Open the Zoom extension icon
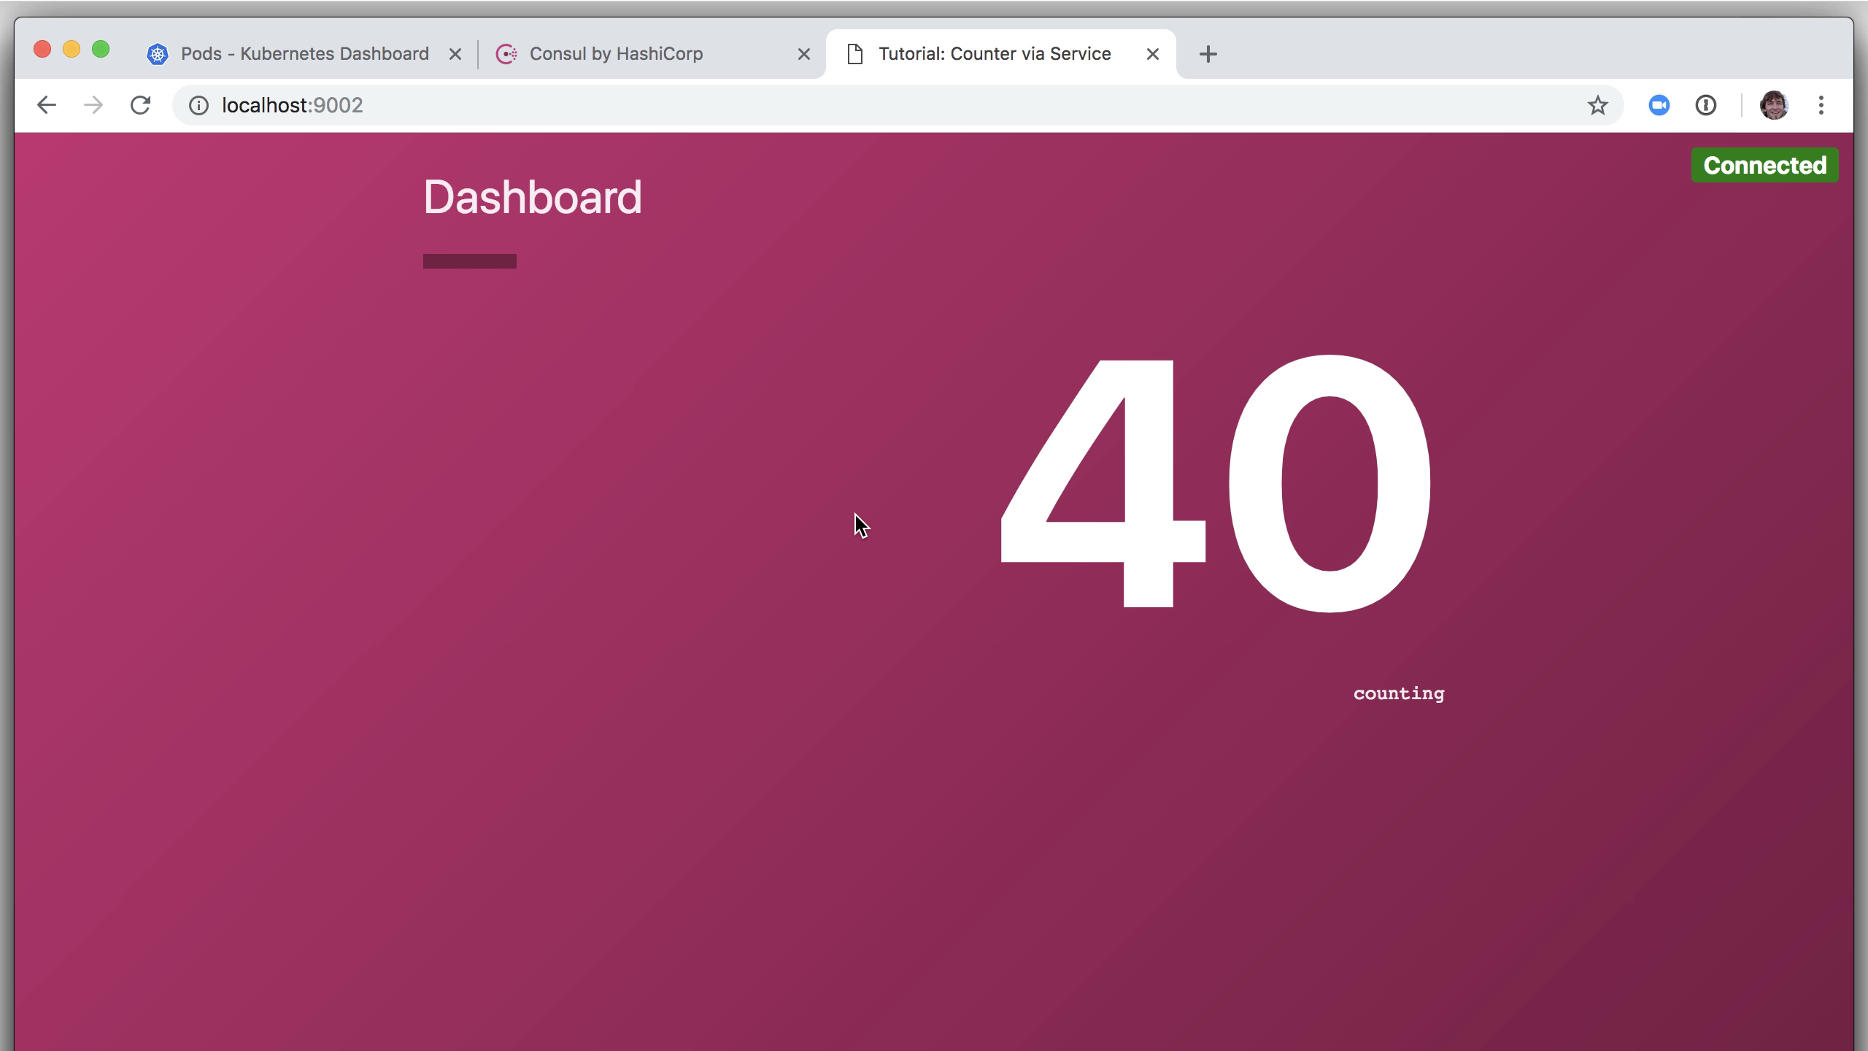 [x=1659, y=105]
